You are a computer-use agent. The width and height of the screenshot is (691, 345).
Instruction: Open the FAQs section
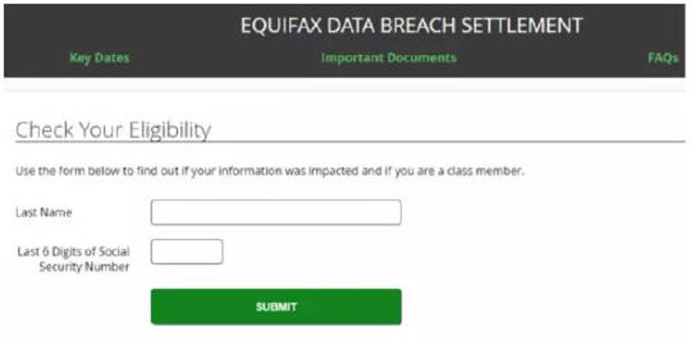662,58
